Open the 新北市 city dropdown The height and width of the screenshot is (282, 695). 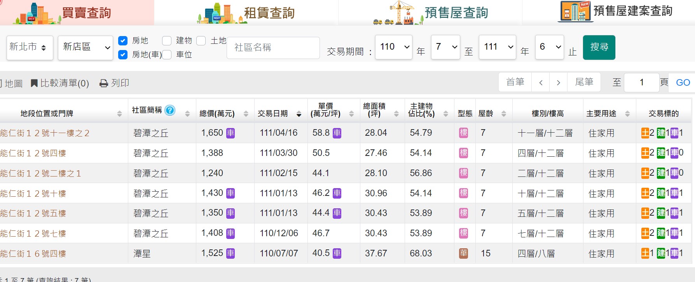tap(30, 47)
